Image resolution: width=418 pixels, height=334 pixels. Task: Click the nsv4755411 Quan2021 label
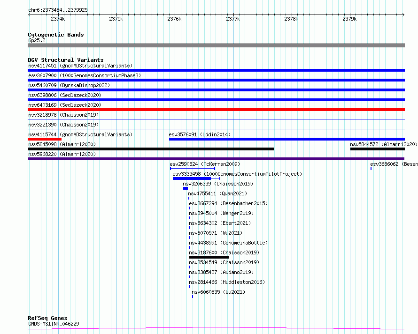click(x=217, y=193)
